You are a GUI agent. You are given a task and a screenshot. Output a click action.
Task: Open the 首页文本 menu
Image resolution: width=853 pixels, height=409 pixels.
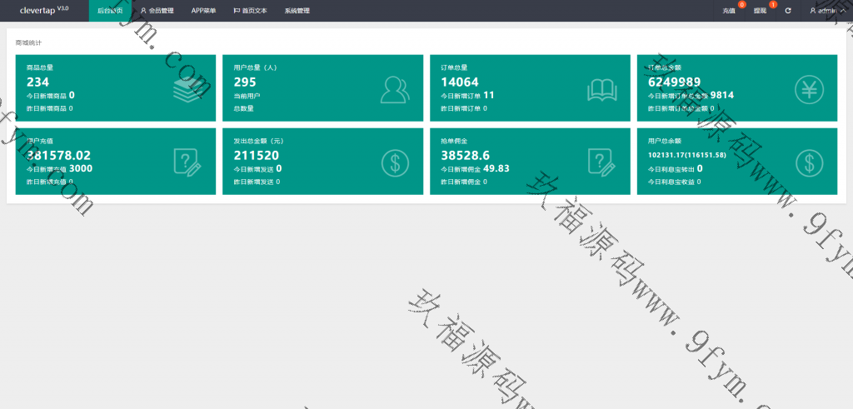click(250, 11)
